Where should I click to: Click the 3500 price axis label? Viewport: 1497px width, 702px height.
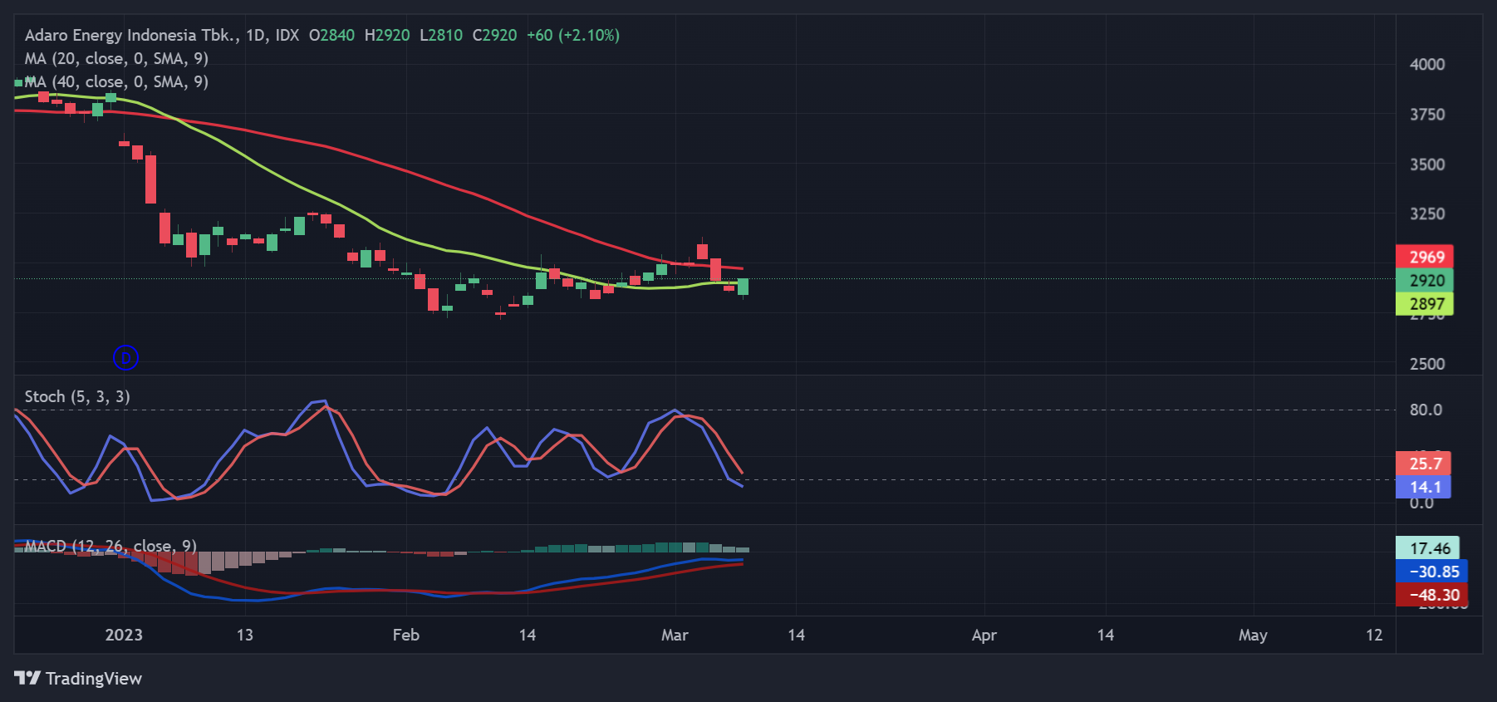click(1427, 164)
